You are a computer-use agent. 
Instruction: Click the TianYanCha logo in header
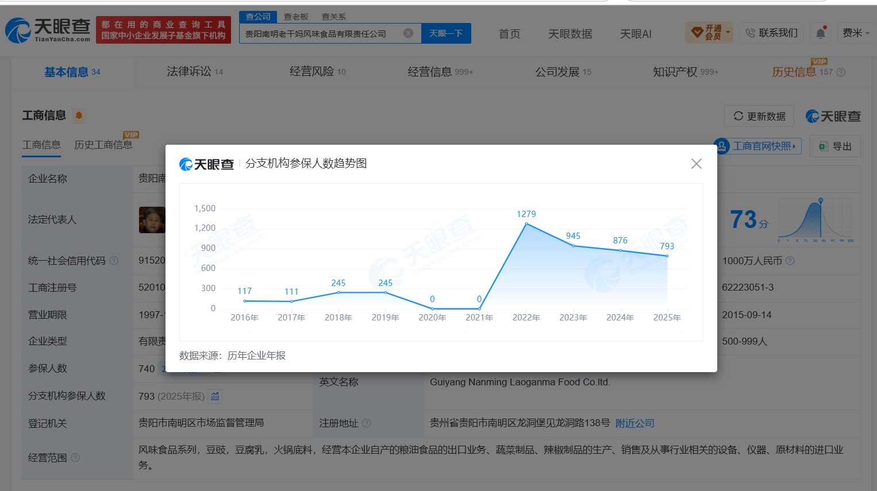pos(48,30)
